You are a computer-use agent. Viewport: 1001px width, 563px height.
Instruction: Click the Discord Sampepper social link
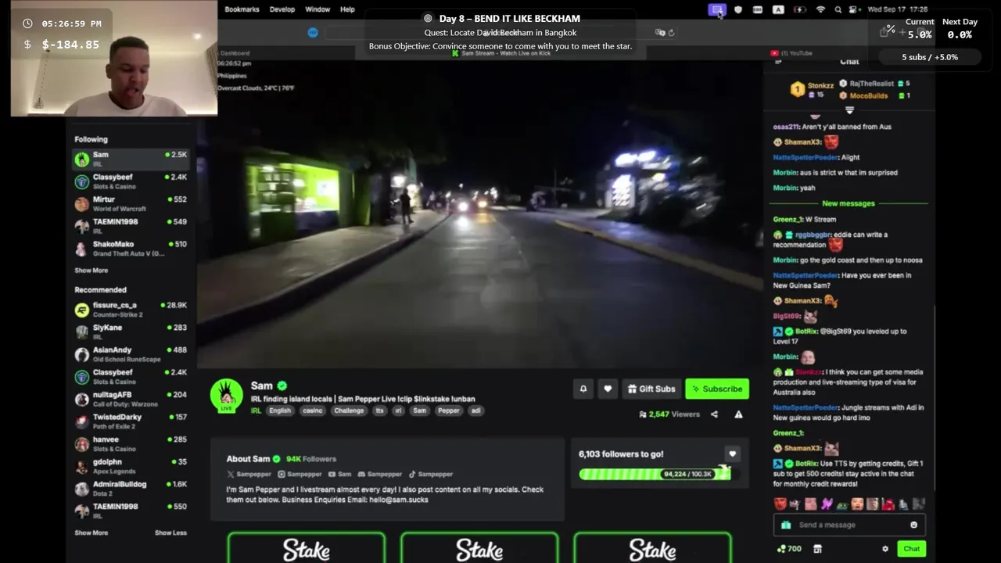click(x=380, y=474)
